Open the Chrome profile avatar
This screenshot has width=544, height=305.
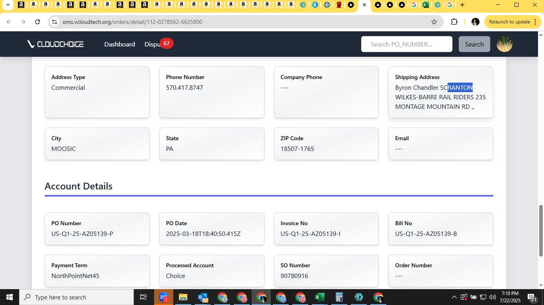pos(475,22)
